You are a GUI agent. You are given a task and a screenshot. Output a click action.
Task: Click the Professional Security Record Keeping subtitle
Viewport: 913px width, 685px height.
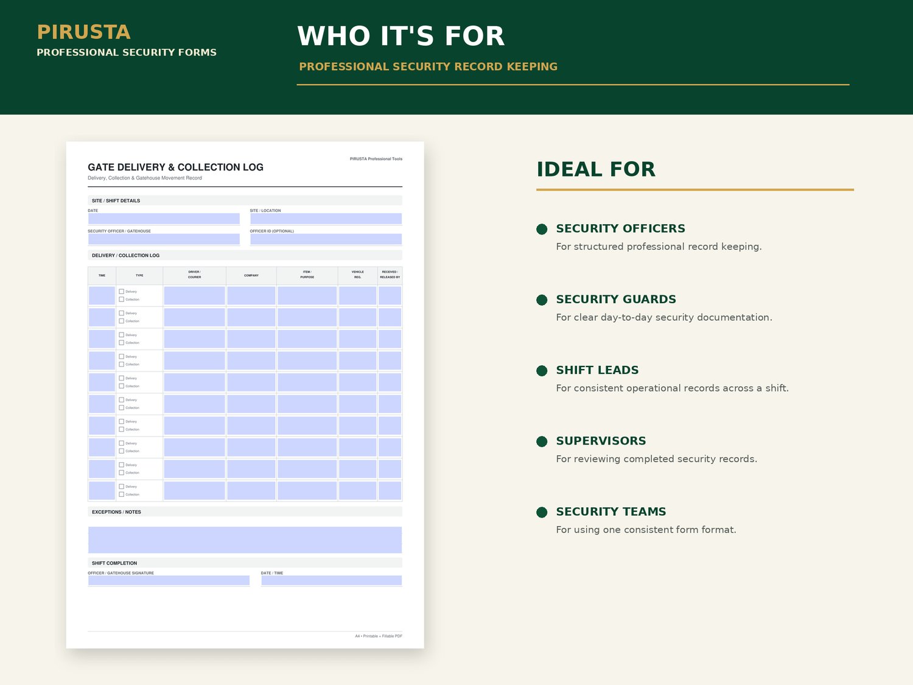(x=428, y=66)
